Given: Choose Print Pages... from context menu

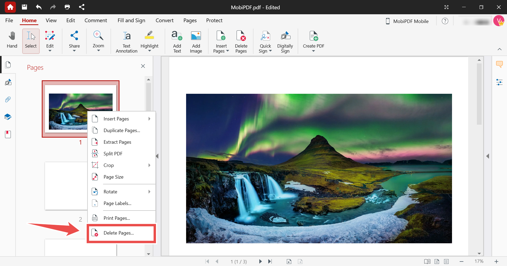Looking at the screenshot, I should (122, 218).
